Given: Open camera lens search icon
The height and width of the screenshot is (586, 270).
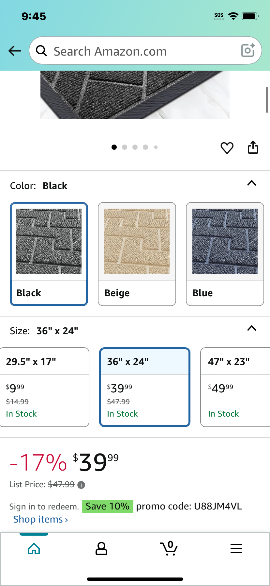Looking at the screenshot, I should click(248, 50).
